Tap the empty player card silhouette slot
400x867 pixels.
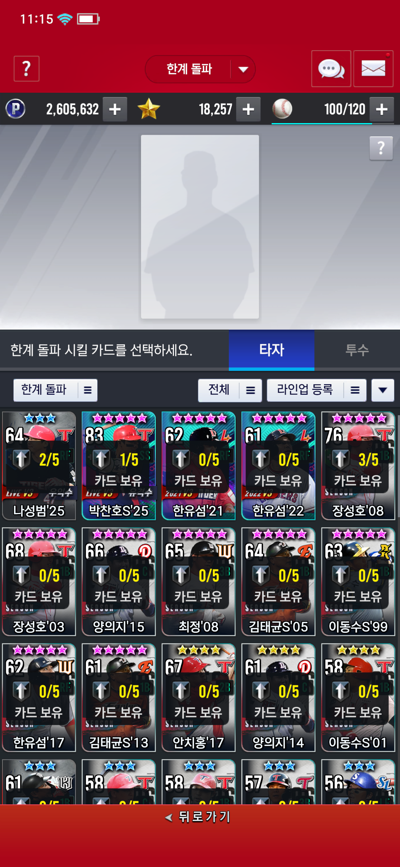click(200, 227)
